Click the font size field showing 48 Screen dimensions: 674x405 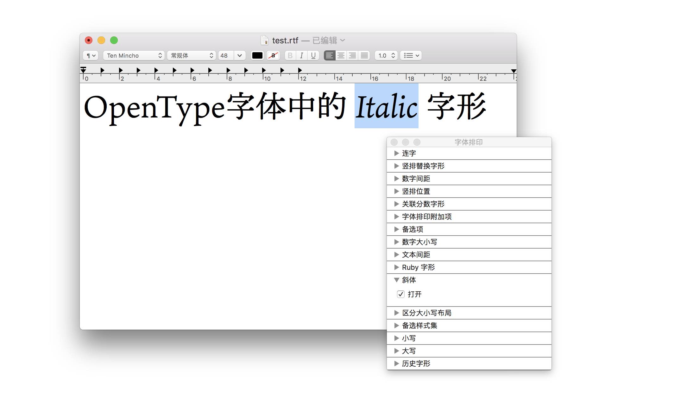click(x=226, y=56)
